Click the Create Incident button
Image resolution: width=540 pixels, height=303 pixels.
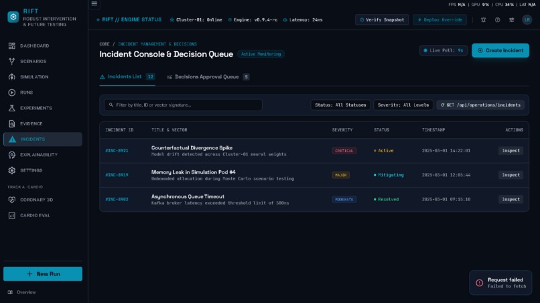point(500,50)
